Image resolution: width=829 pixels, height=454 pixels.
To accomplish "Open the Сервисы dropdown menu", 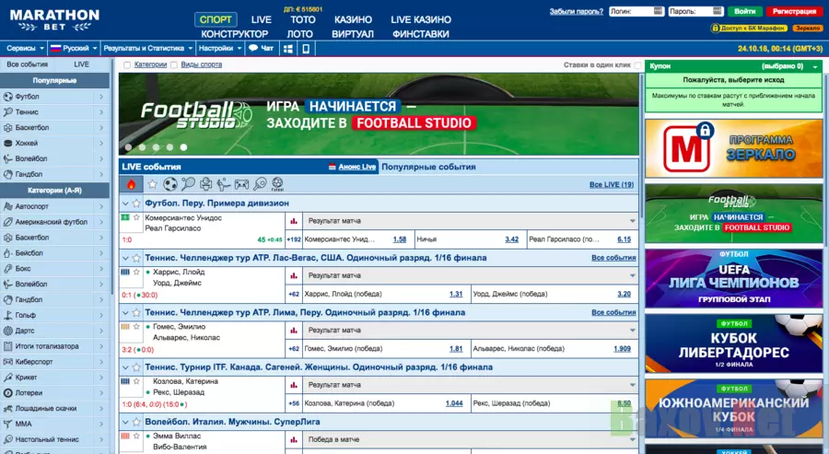I will (x=24, y=48).
